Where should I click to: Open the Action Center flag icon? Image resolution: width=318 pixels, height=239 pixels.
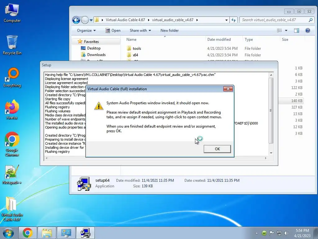click(271, 233)
